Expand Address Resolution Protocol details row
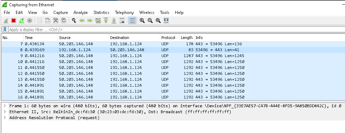 coord(5,118)
